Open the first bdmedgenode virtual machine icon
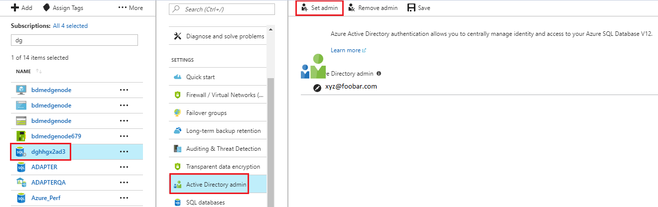This screenshot has width=658, height=207. (x=21, y=90)
